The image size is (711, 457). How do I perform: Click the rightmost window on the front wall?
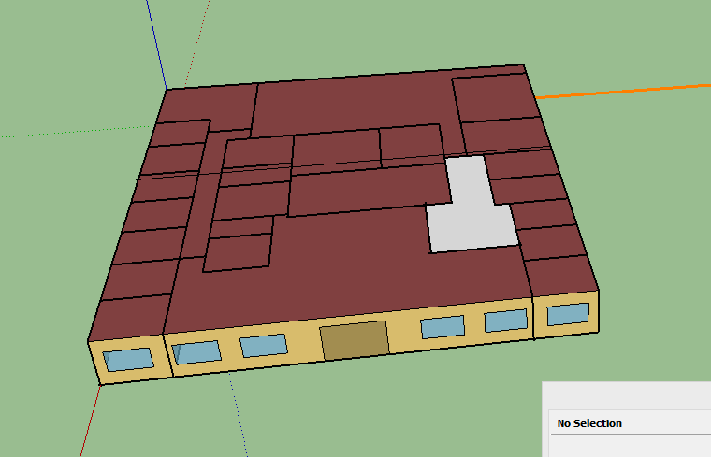coord(568,314)
